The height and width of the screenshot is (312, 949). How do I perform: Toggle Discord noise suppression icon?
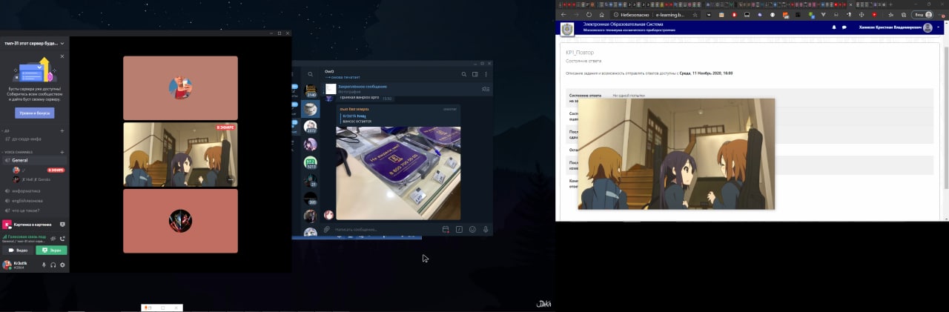[53, 239]
